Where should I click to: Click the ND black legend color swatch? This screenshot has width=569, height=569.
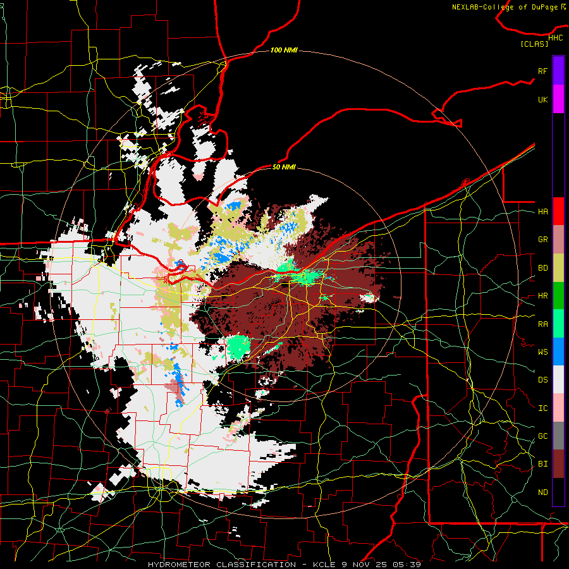pos(558,492)
